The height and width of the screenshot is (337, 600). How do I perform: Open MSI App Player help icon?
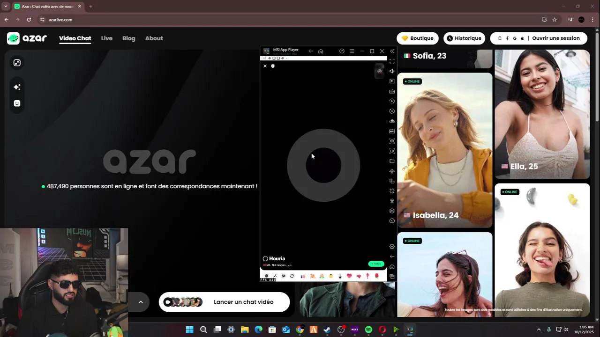coord(342,51)
